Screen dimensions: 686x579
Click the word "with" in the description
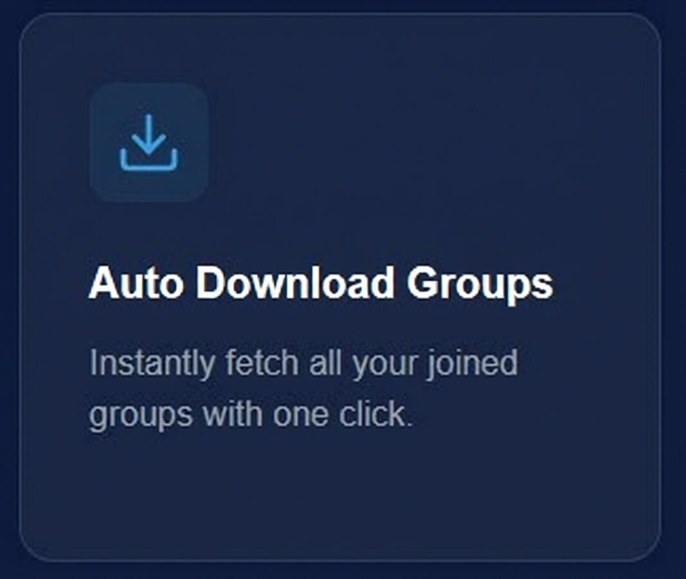[233, 413]
